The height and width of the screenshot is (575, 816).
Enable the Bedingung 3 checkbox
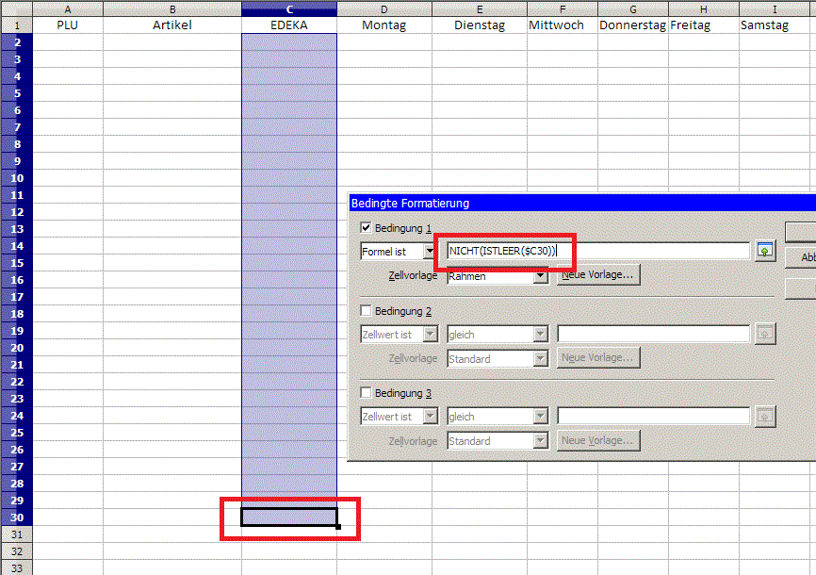click(x=367, y=392)
